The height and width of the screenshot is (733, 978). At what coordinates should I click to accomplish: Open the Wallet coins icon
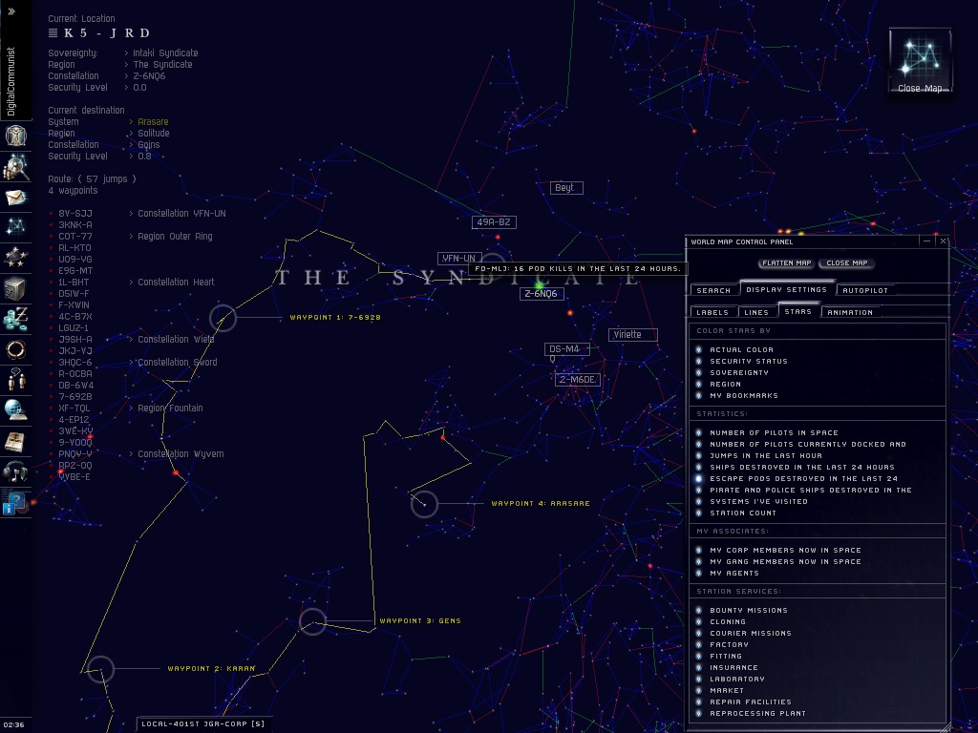pos(15,318)
